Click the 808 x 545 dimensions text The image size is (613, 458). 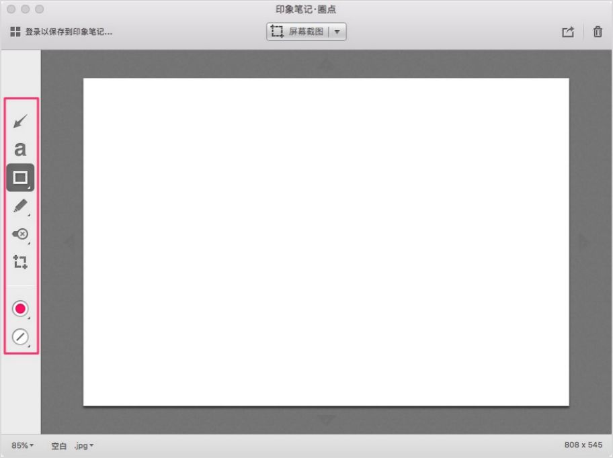click(x=583, y=445)
